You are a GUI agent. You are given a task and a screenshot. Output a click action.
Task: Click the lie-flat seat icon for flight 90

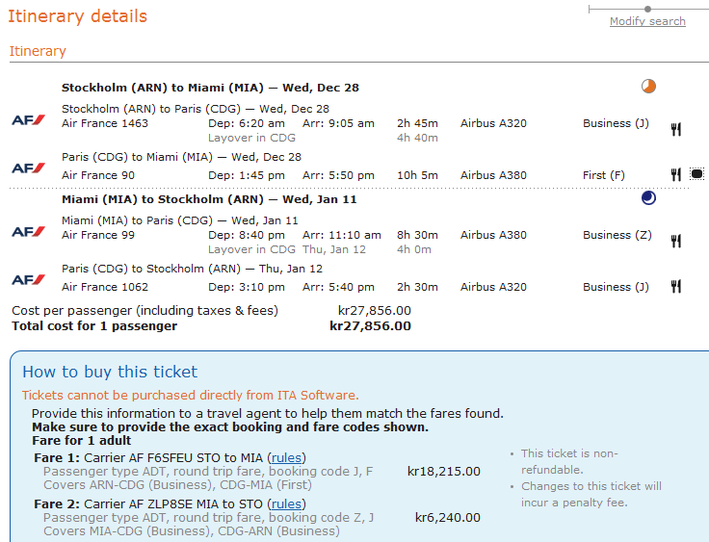click(x=696, y=174)
